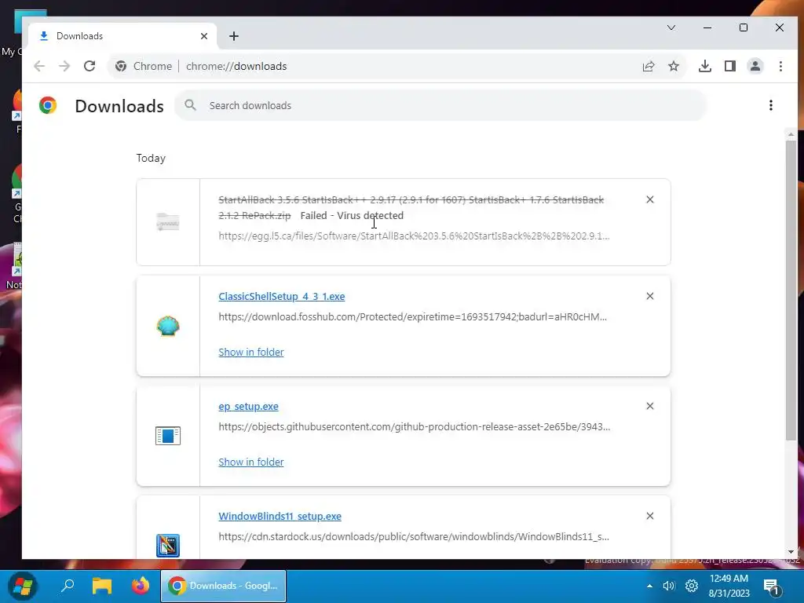Open the settings gear tray icon
Image resolution: width=804 pixels, height=603 pixels.
click(x=692, y=586)
